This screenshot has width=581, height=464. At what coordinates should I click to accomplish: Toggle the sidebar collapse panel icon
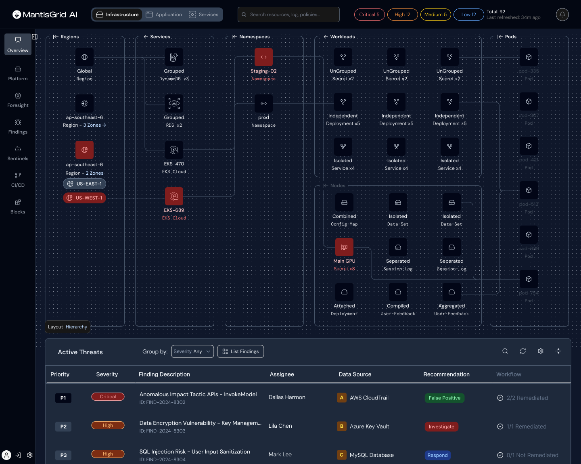coord(35,37)
